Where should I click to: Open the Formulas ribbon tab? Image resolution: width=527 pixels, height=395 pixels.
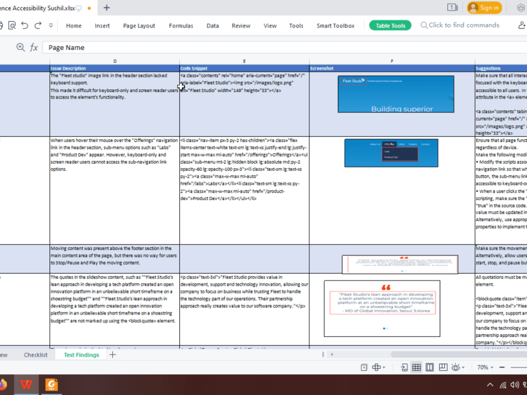click(181, 26)
